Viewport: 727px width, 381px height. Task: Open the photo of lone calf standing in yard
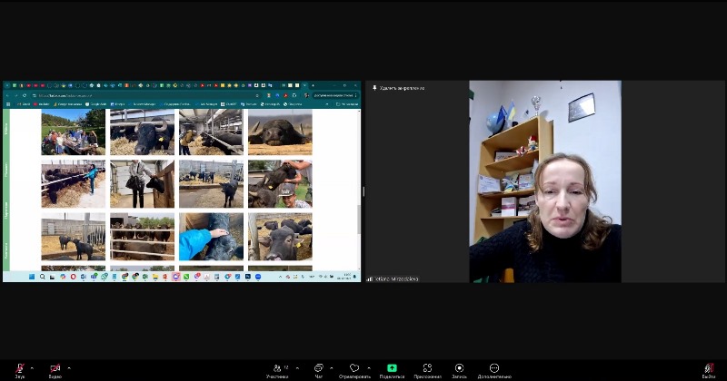click(211, 184)
